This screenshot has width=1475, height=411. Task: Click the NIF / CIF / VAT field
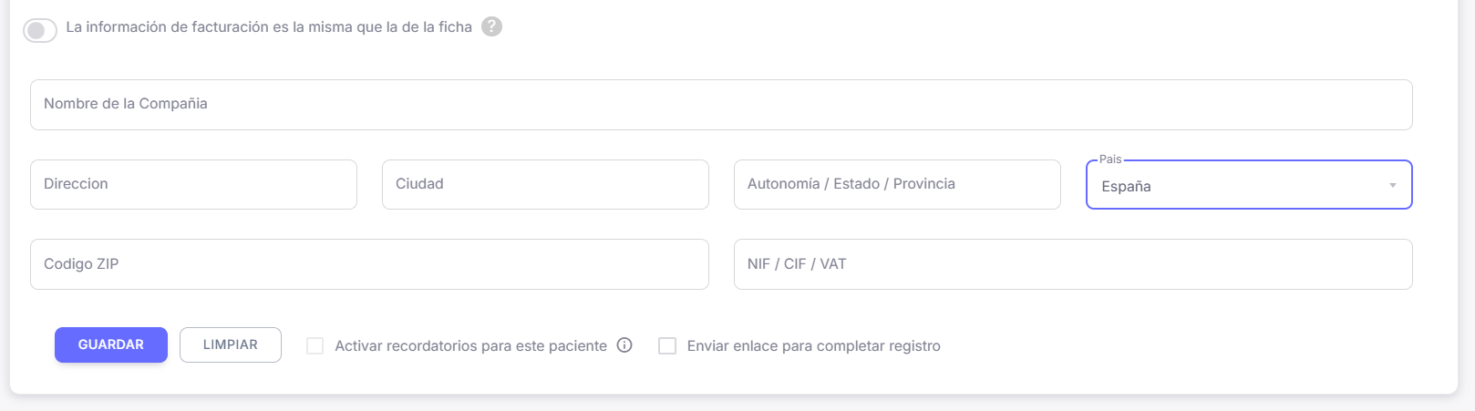pyautogui.click(x=1072, y=264)
